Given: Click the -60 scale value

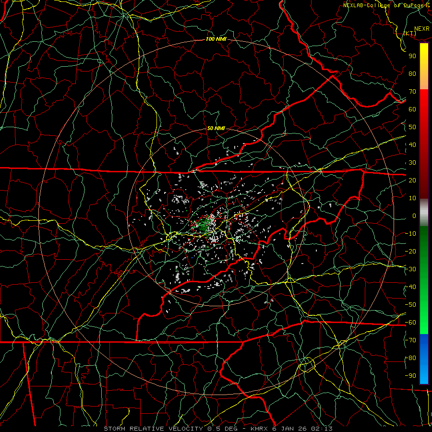Looking at the screenshot, I should [x=410, y=323].
